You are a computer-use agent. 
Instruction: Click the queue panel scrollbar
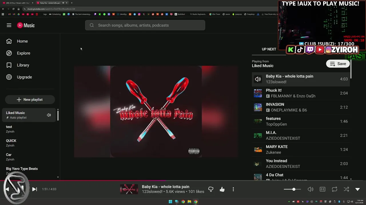point(351,69)
